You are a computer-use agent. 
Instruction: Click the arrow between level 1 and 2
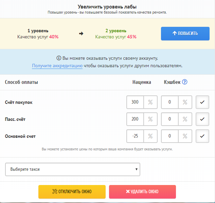[x=81, y=34]
